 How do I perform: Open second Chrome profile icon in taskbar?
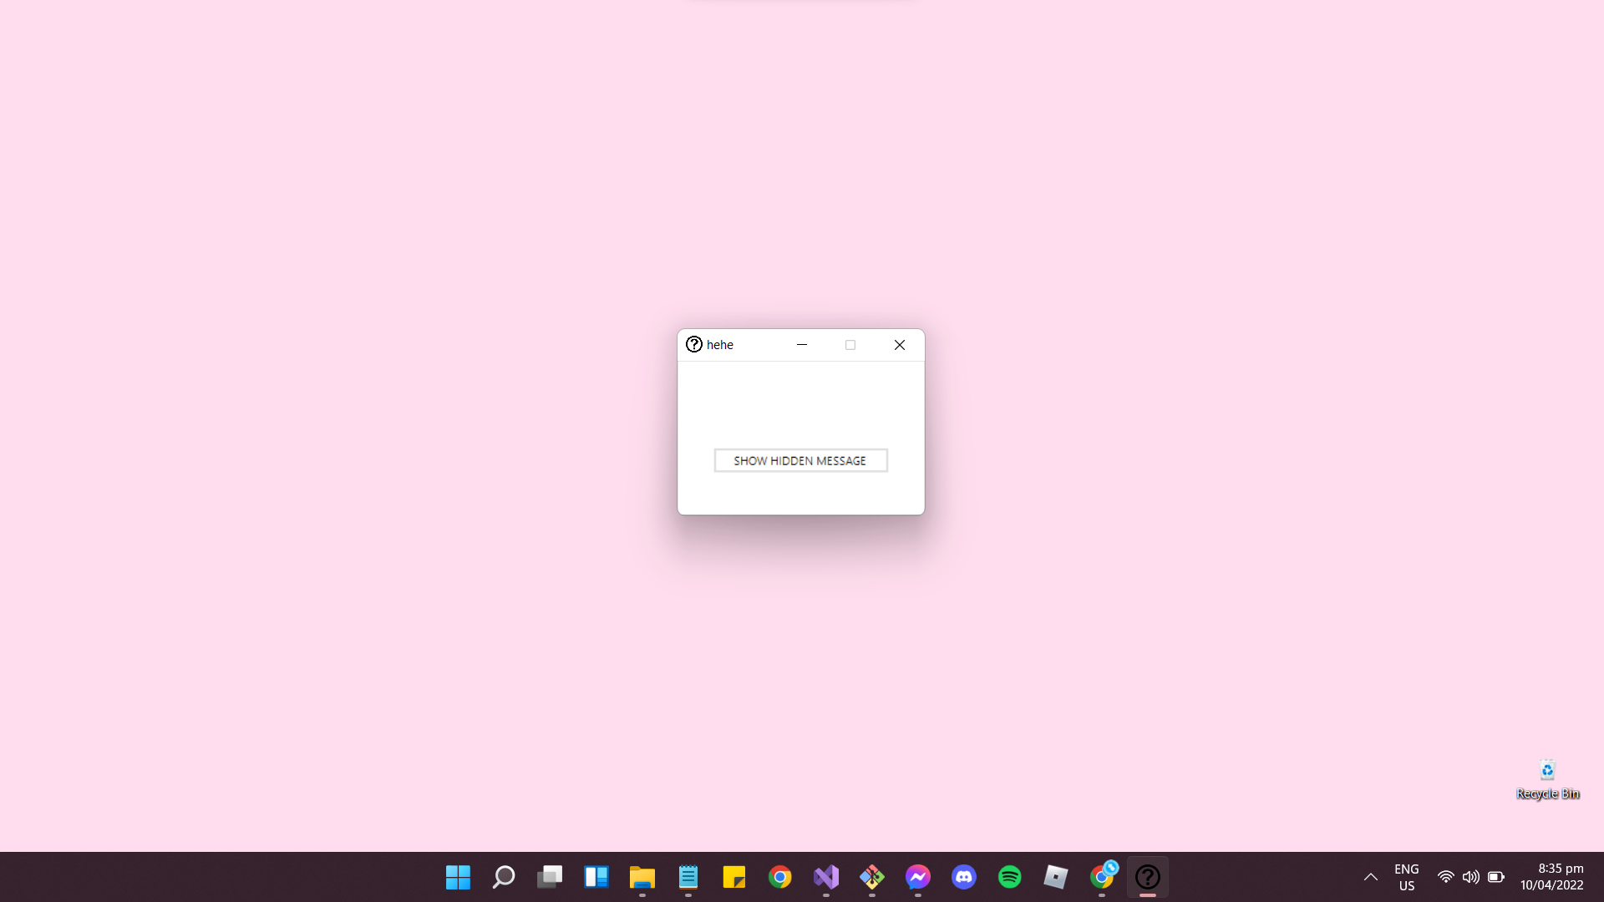point(1102,877)
